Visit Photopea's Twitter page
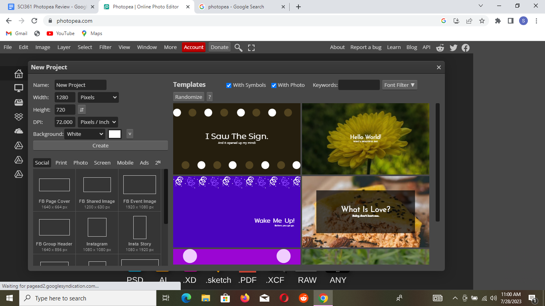 coord(453,48)
